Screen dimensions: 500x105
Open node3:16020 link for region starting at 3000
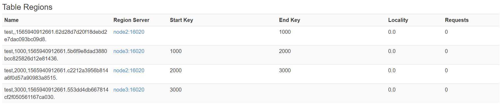click(129, 90)
